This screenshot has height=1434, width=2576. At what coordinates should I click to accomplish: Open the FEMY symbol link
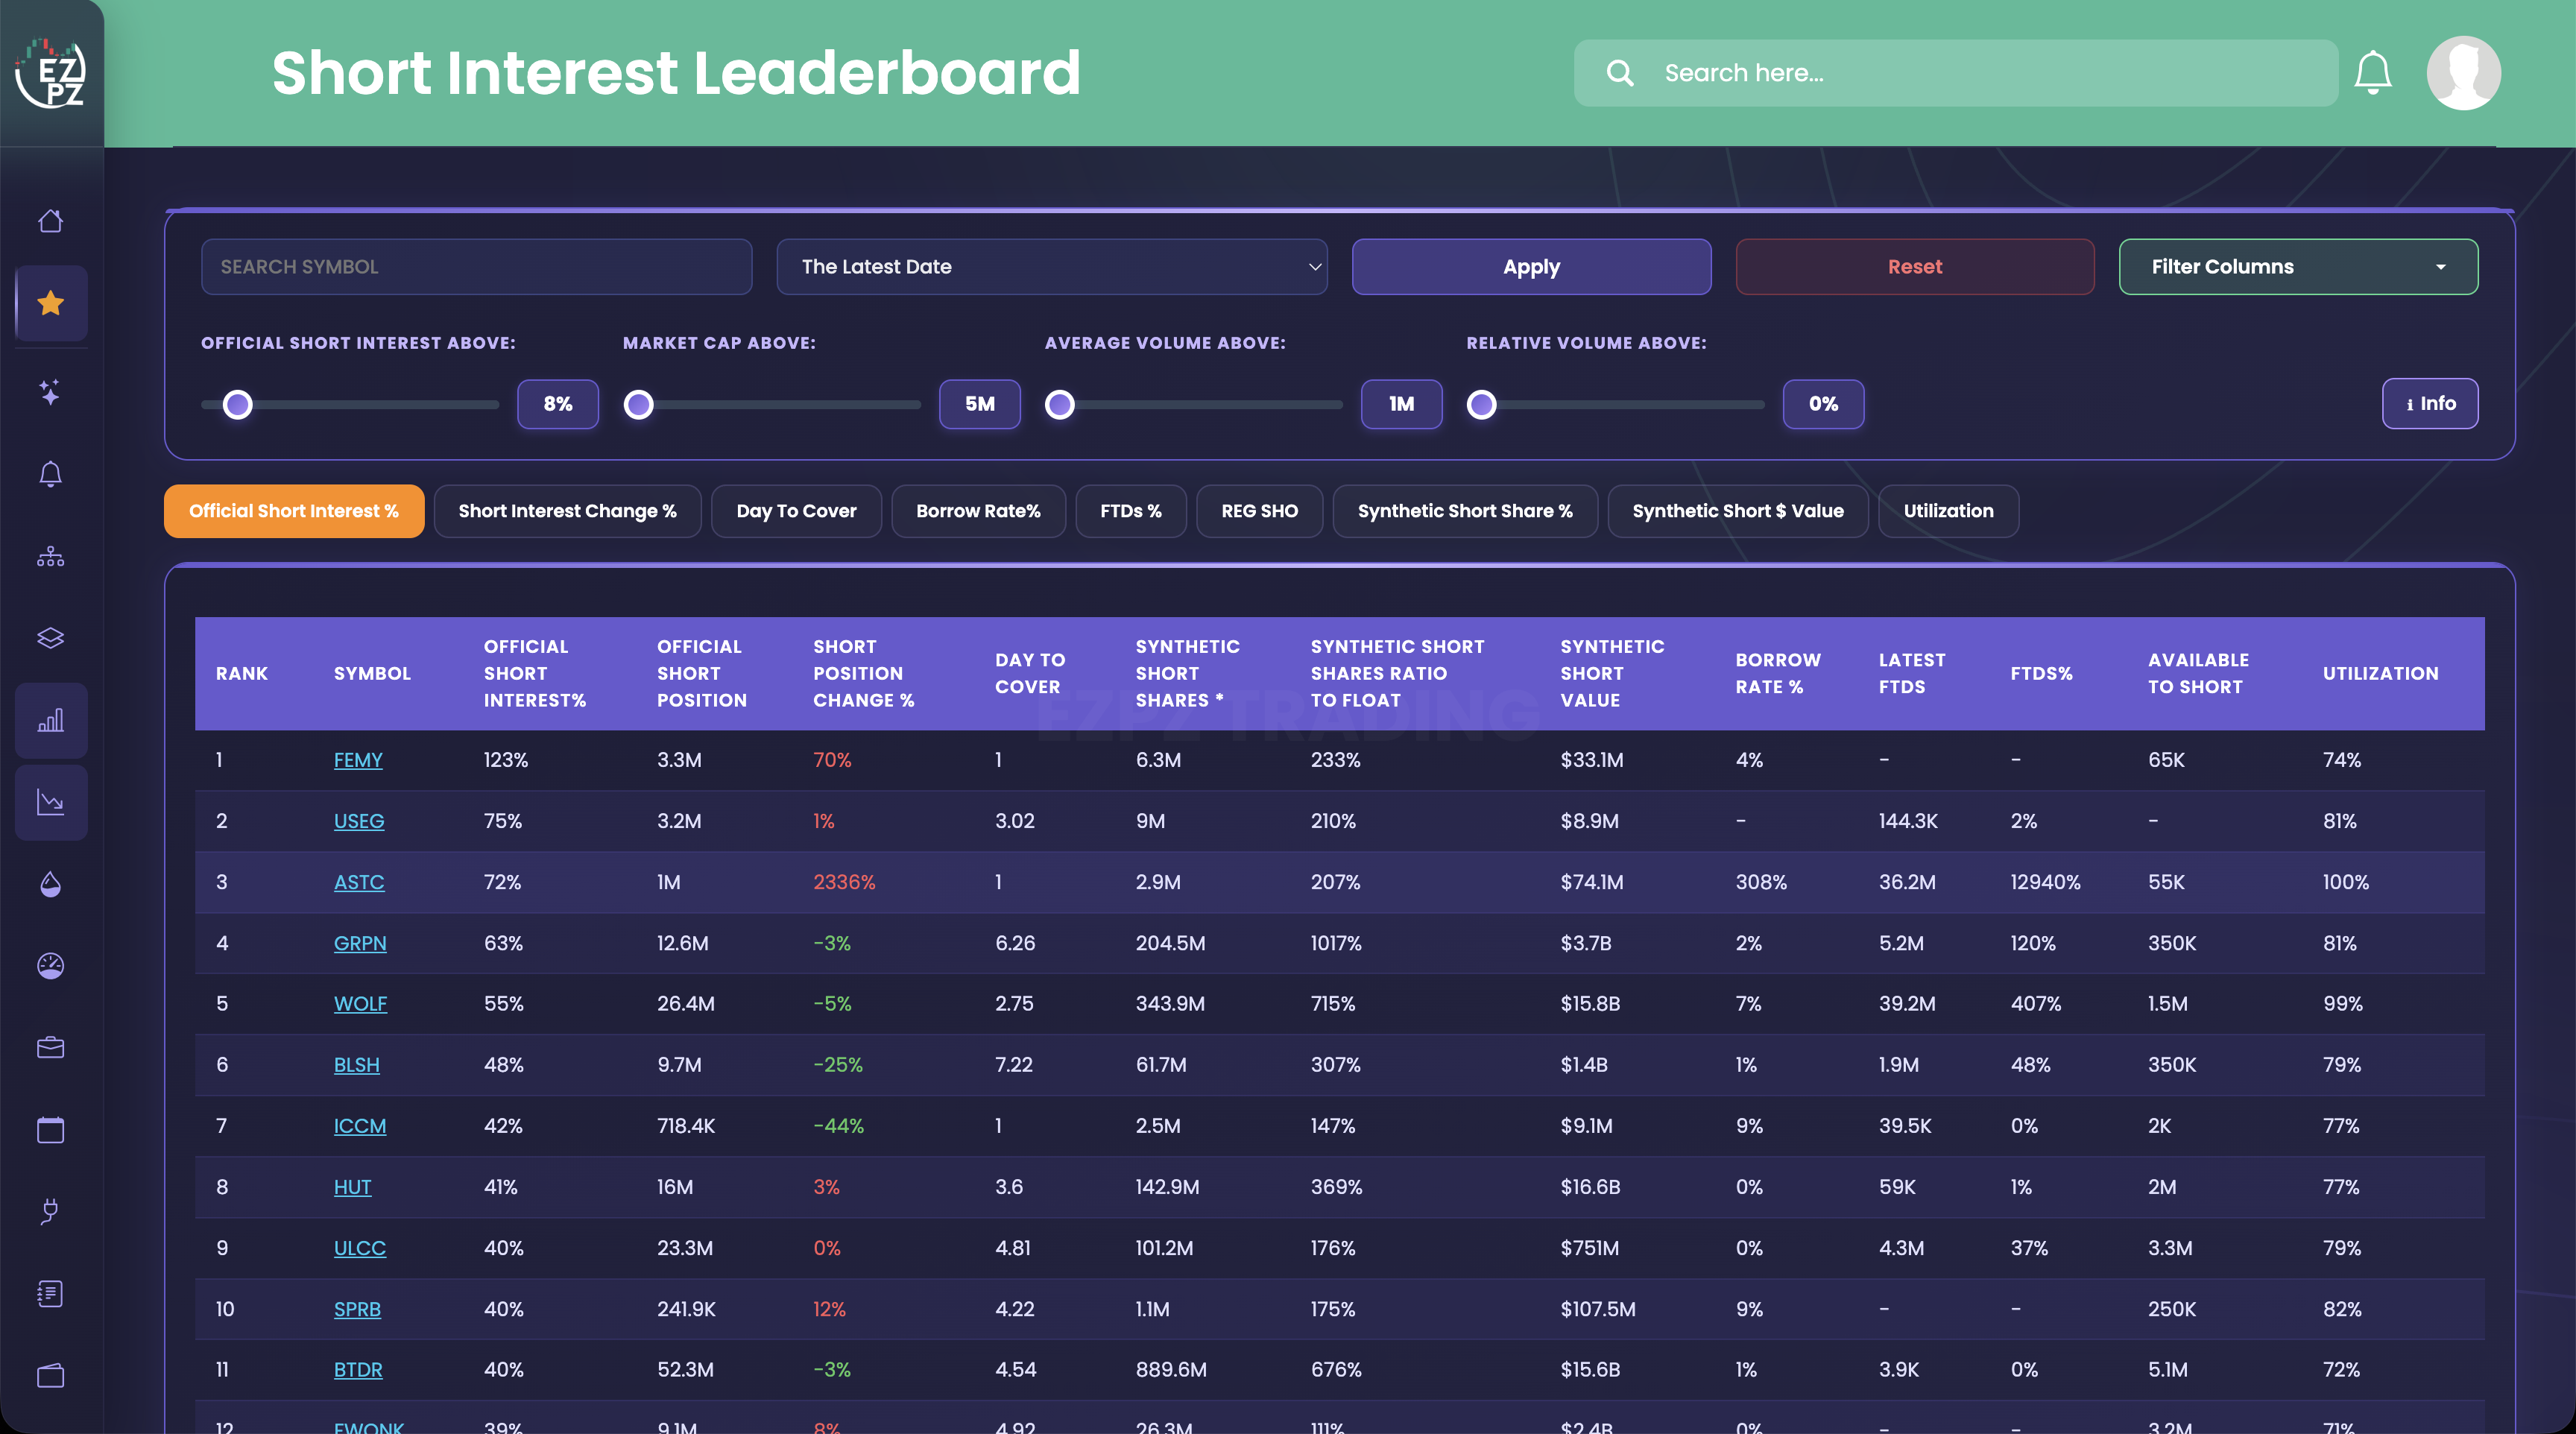click(x=358, y=760)
